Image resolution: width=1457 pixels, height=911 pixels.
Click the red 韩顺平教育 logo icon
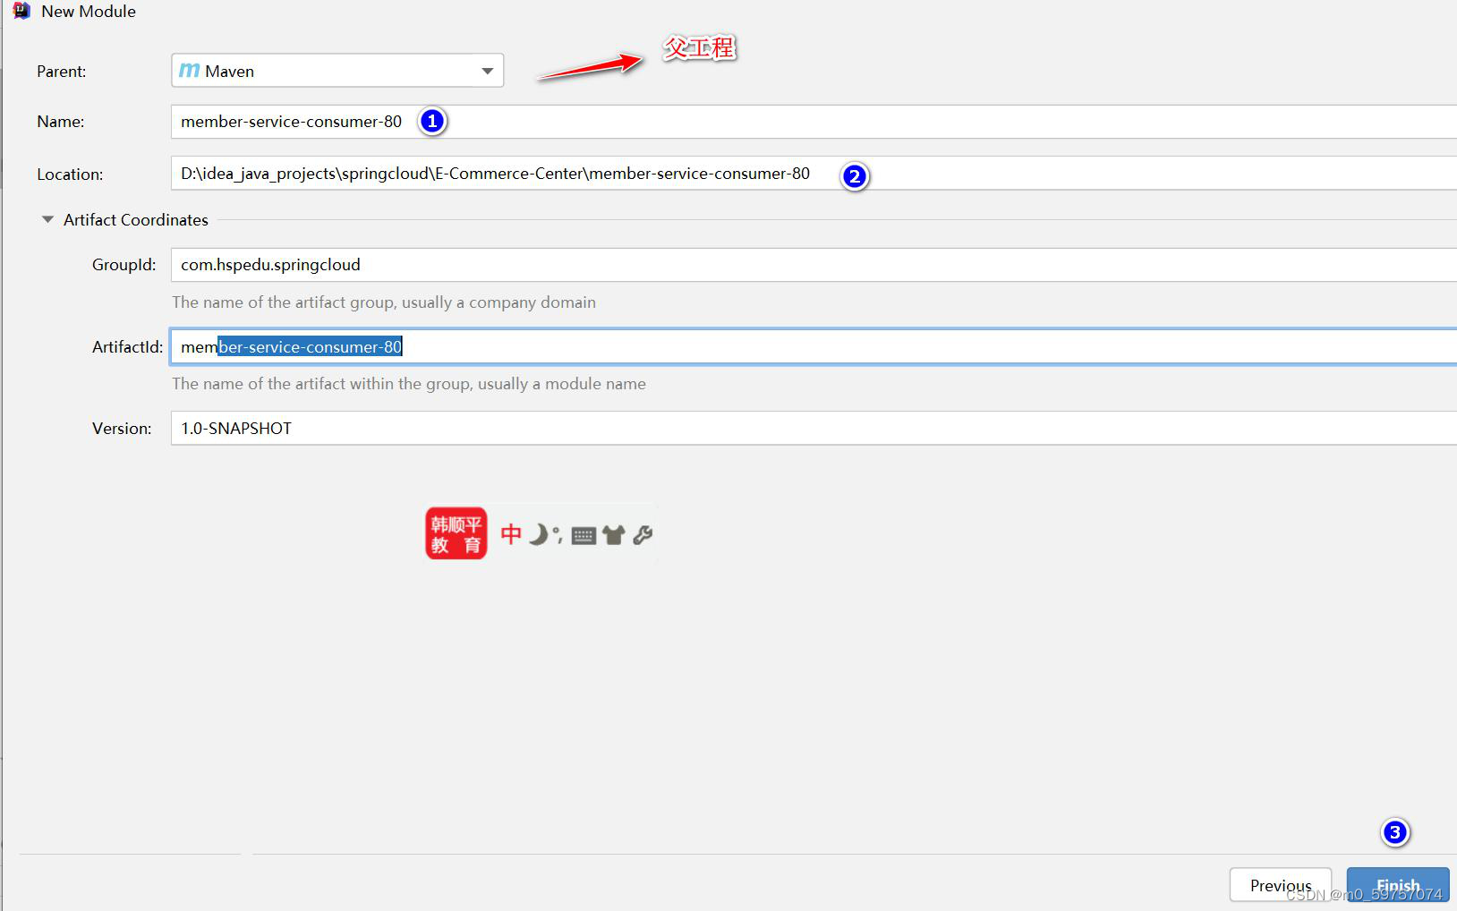[x=456, y=534]
